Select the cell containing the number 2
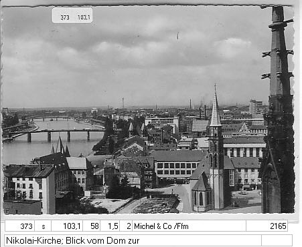 coord(126,226)
